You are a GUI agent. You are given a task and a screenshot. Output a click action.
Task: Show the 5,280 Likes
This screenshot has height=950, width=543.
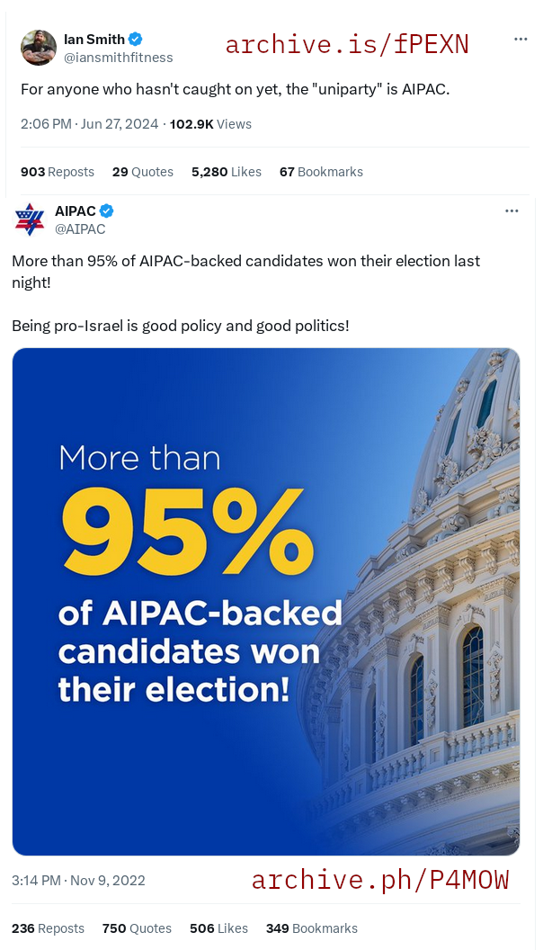227,172
